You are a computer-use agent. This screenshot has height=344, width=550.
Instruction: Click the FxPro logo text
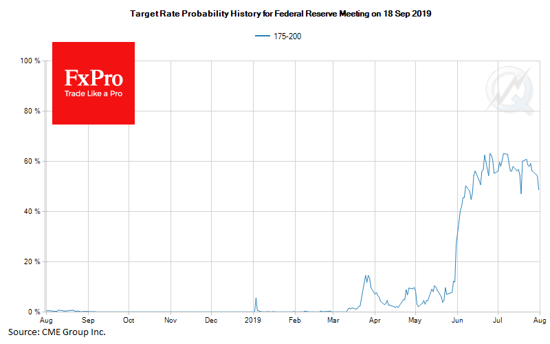(x=93, y=76)
